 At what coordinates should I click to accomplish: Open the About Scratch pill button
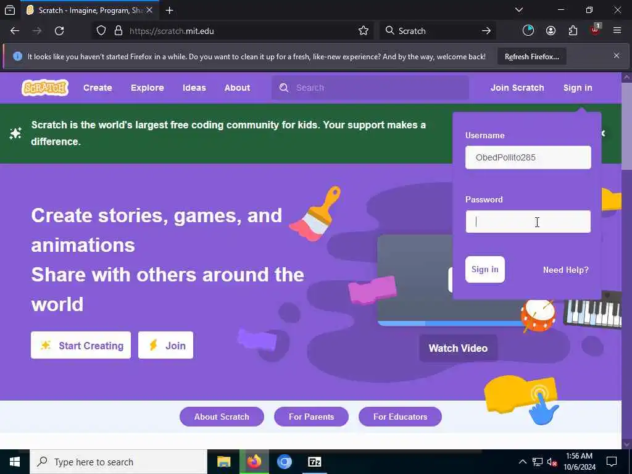(x=222, y=417)
